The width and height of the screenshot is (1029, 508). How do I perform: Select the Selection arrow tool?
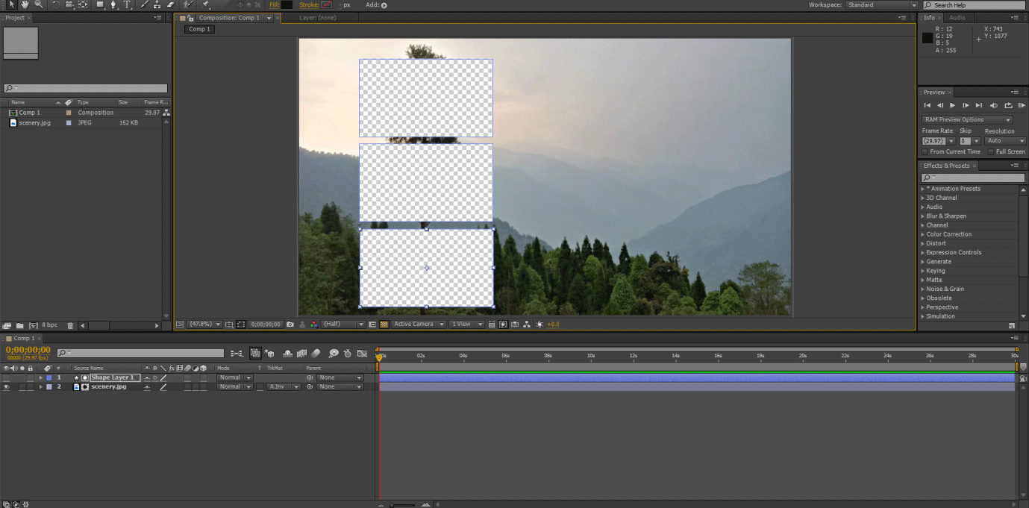(12, 4)
